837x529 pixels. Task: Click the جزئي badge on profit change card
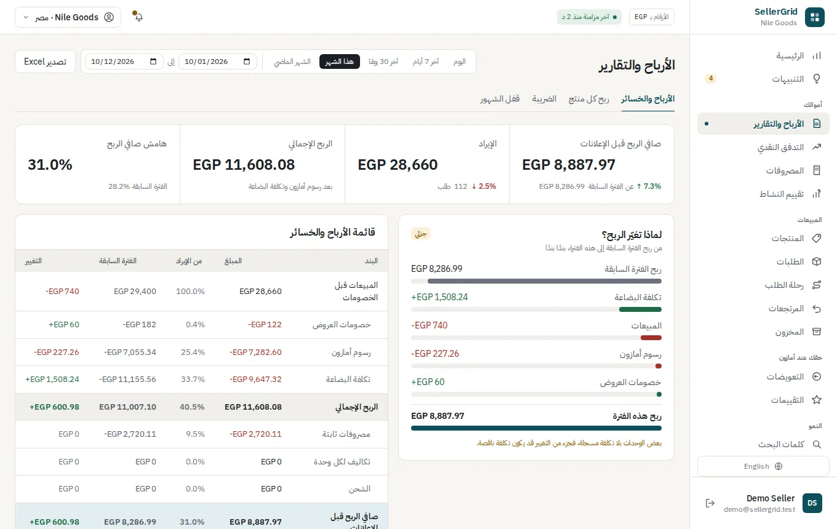[420, 234]
